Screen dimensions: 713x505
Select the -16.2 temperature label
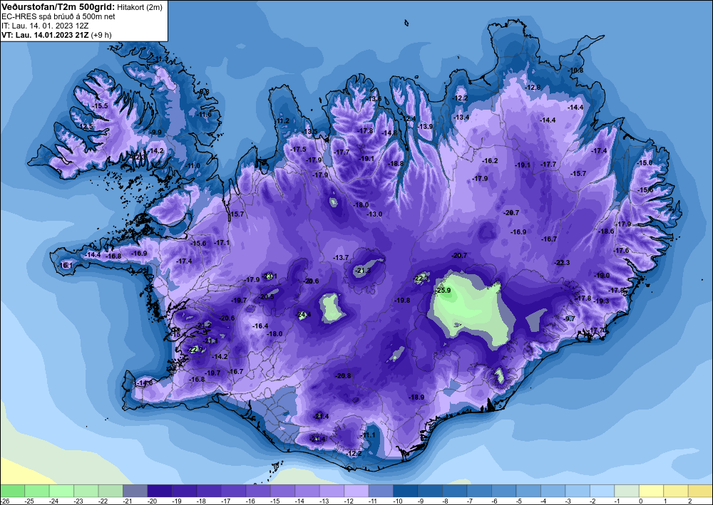tap(491, 161)
